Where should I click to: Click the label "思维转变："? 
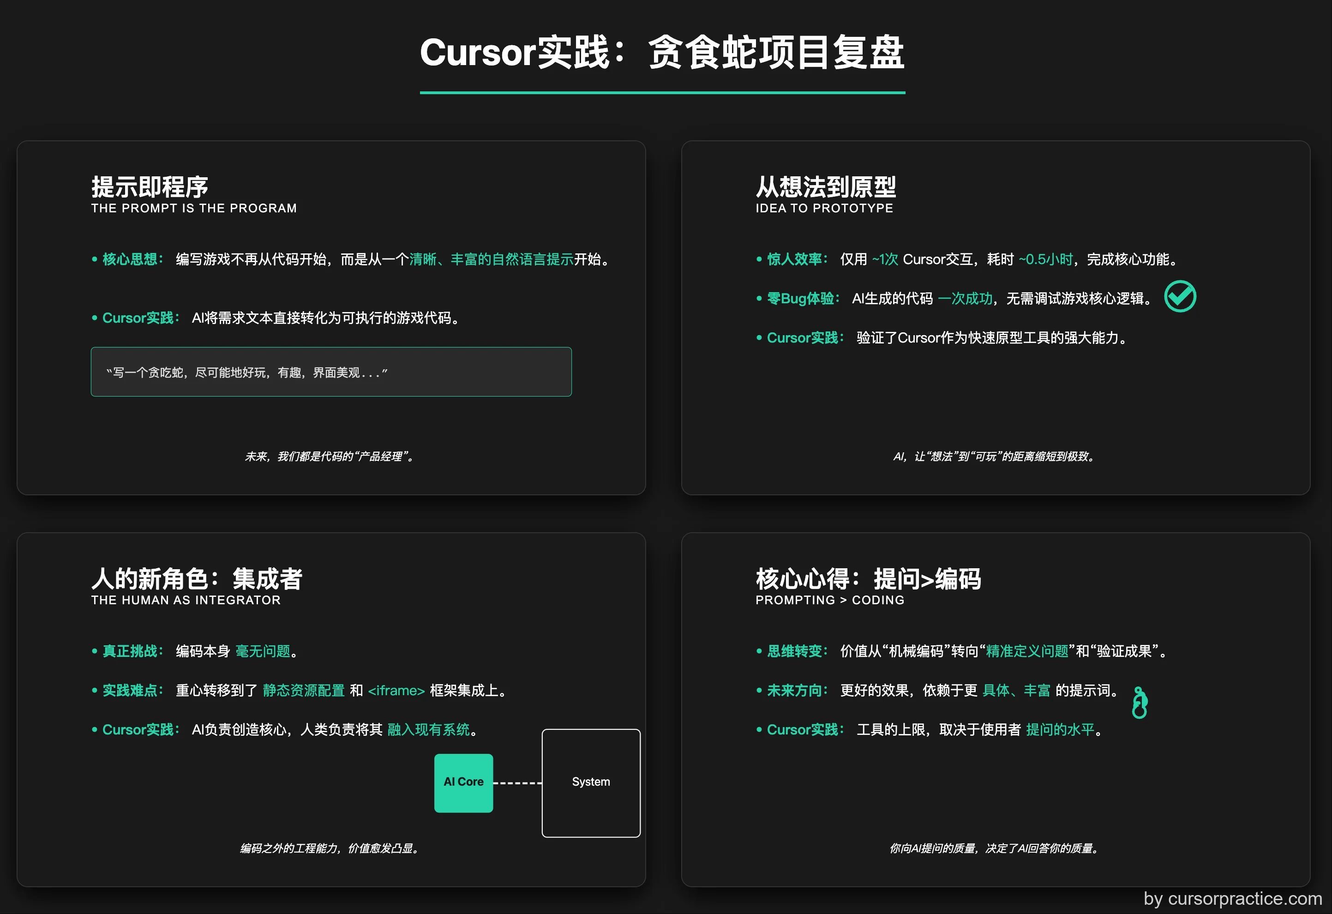point(798,651)
